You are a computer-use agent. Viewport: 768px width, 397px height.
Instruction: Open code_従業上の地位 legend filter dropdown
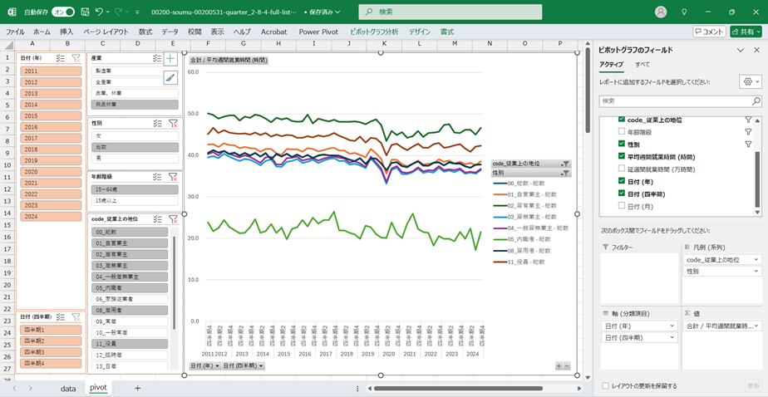tap(565, 164)
